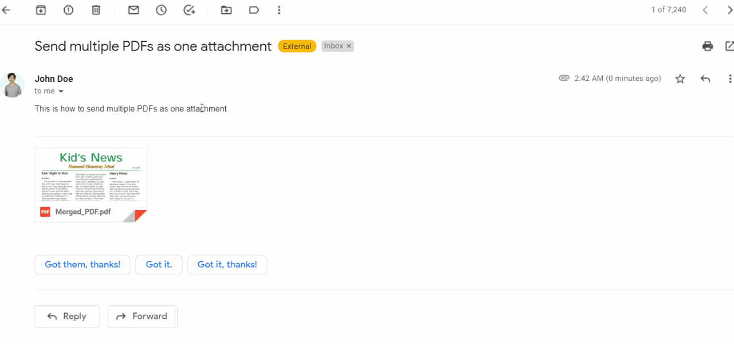
Task: Snooze this email
Action: pyautogui.click(x=160, y=10)
